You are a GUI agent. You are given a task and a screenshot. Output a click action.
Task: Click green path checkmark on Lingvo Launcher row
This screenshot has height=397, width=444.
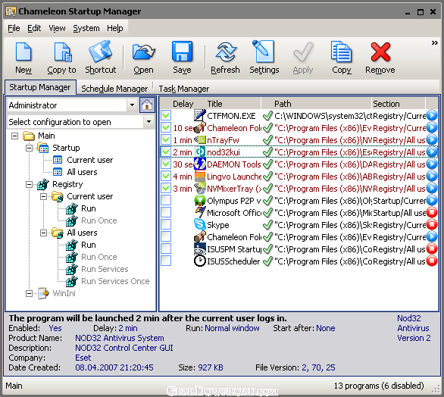coord(267,177)
